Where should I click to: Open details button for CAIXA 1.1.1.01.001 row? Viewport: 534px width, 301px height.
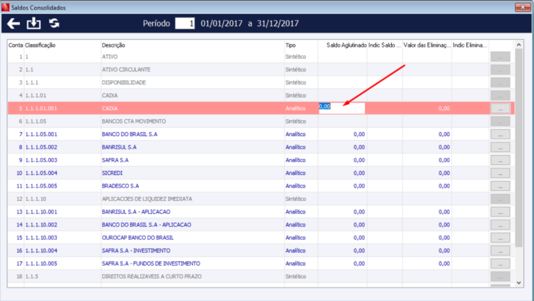500,109
